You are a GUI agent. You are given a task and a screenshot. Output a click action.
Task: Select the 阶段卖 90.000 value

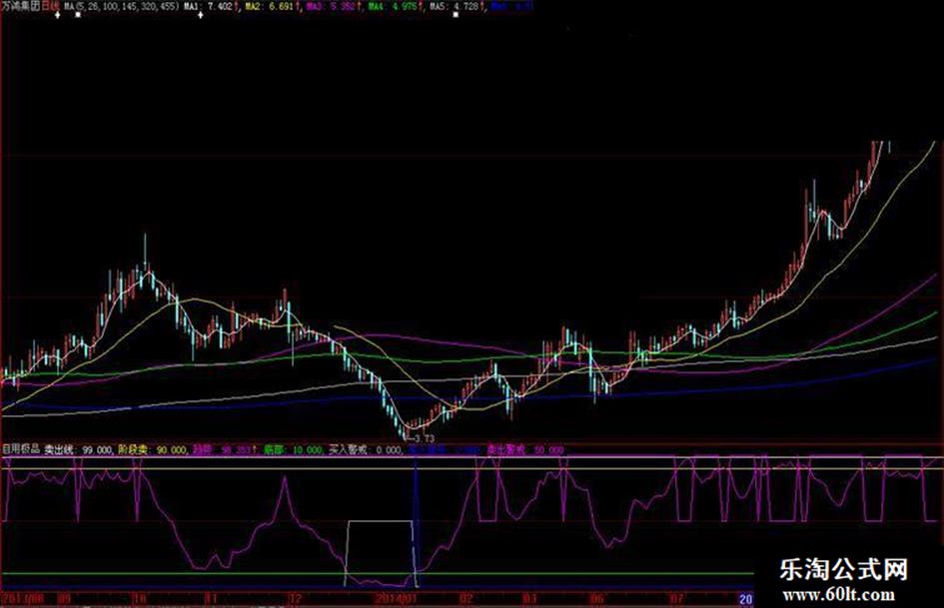pyautogui.click(x=153, y=449)
